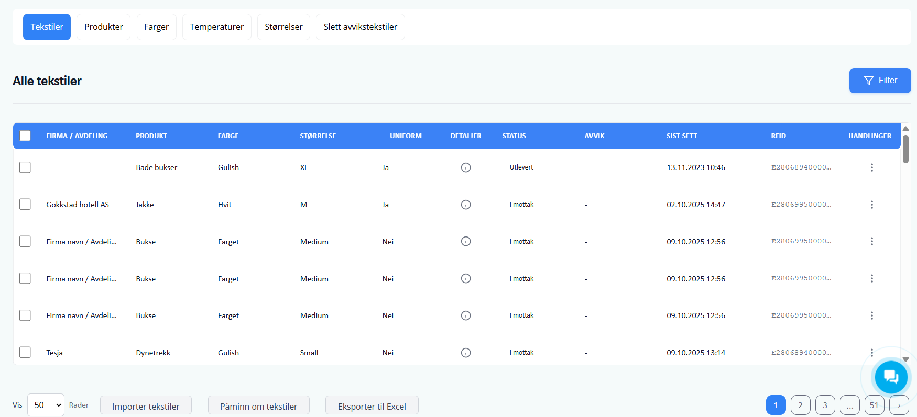Check the box for Gokkstad hotell AS row

click(25, 204)
